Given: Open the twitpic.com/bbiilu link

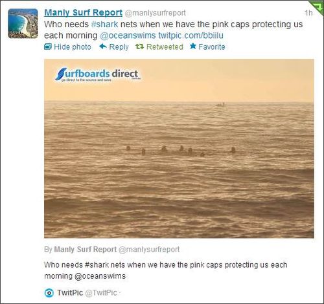Looking at the screenshot, I should pyautogui.click(x=191, y=36).
